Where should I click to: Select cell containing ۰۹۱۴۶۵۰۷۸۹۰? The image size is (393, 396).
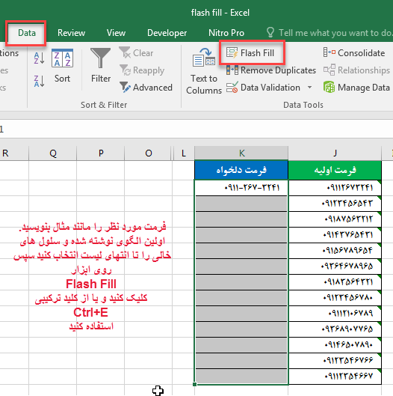point(335,345)
